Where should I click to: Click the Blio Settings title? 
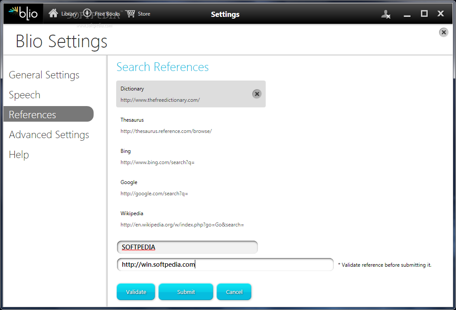pyautogui.click(x=62, y=41)
